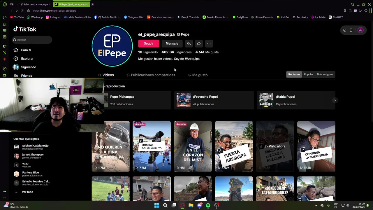Take a snapshot with the browser capture icon

350,11
